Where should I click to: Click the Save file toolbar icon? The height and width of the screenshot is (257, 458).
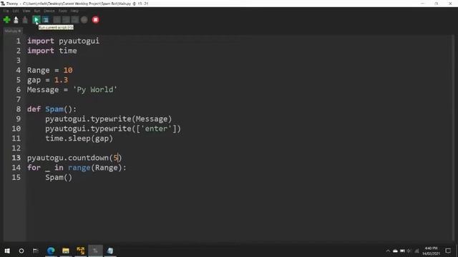pyautogui.click(x=25, y=20)
